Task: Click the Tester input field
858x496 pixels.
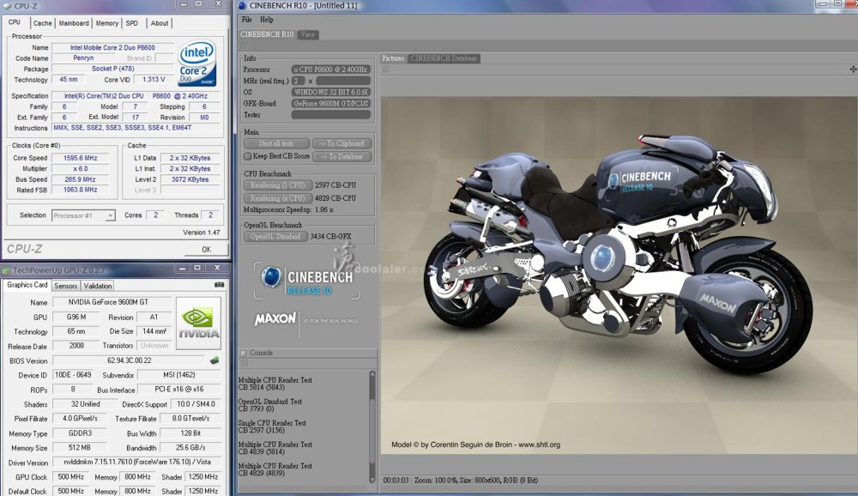Action: (331, 115)
